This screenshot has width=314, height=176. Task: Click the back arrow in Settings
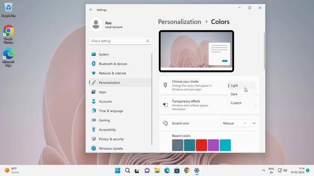pyautogui.click(x=91, y=10)
